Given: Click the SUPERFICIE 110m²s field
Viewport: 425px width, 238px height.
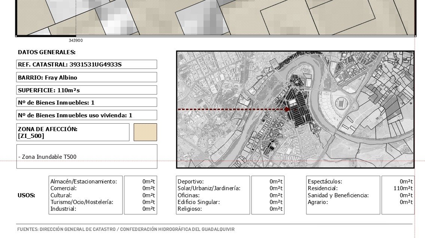Looking at the screenshot, I should pyautogui.click(x=86, y=90).
